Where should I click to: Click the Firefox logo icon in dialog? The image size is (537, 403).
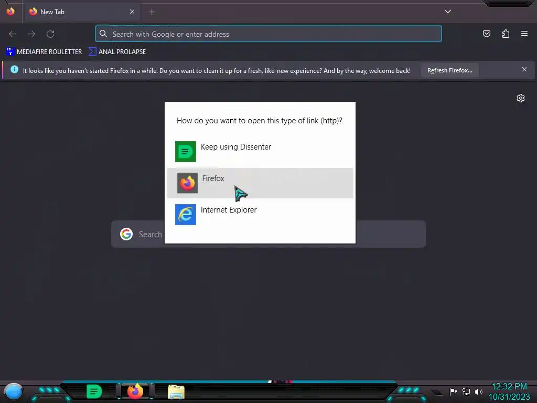click(187, 183)
